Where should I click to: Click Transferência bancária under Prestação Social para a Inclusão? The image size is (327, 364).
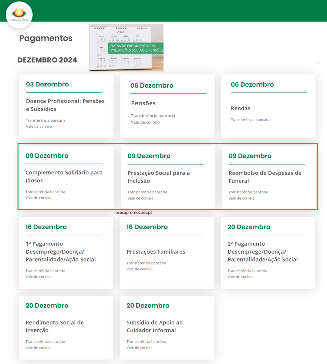coord(147,192)
